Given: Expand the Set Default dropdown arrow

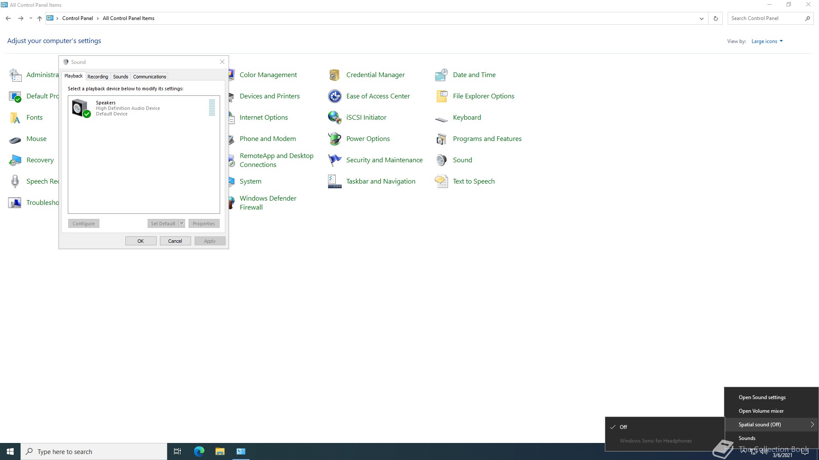Looking at the screenshot, I should coord(182,224).
